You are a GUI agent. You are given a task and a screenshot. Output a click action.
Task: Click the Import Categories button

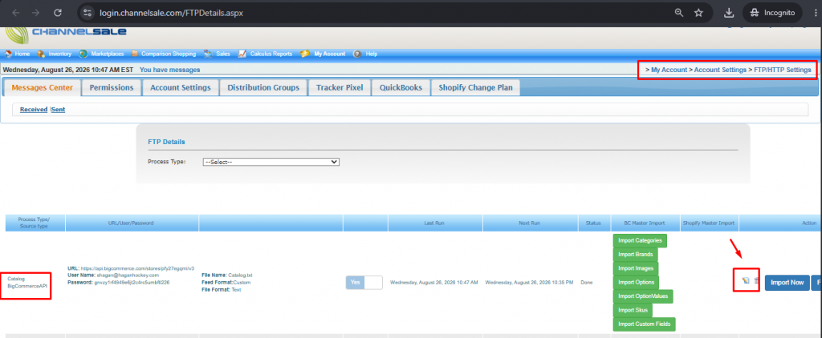[640, 240]
